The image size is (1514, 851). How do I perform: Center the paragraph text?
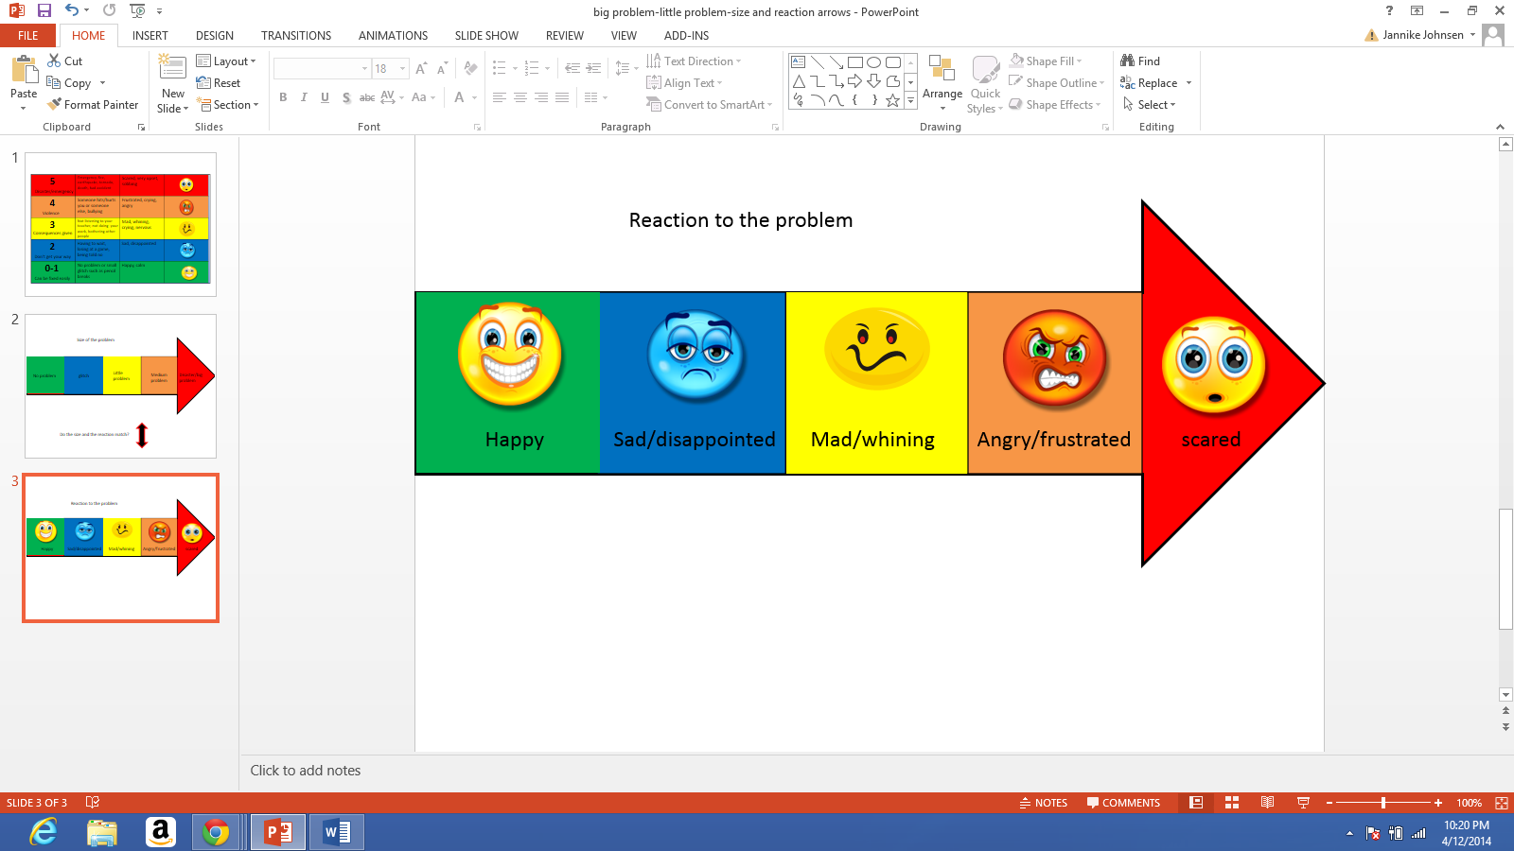tap(520, 97)
